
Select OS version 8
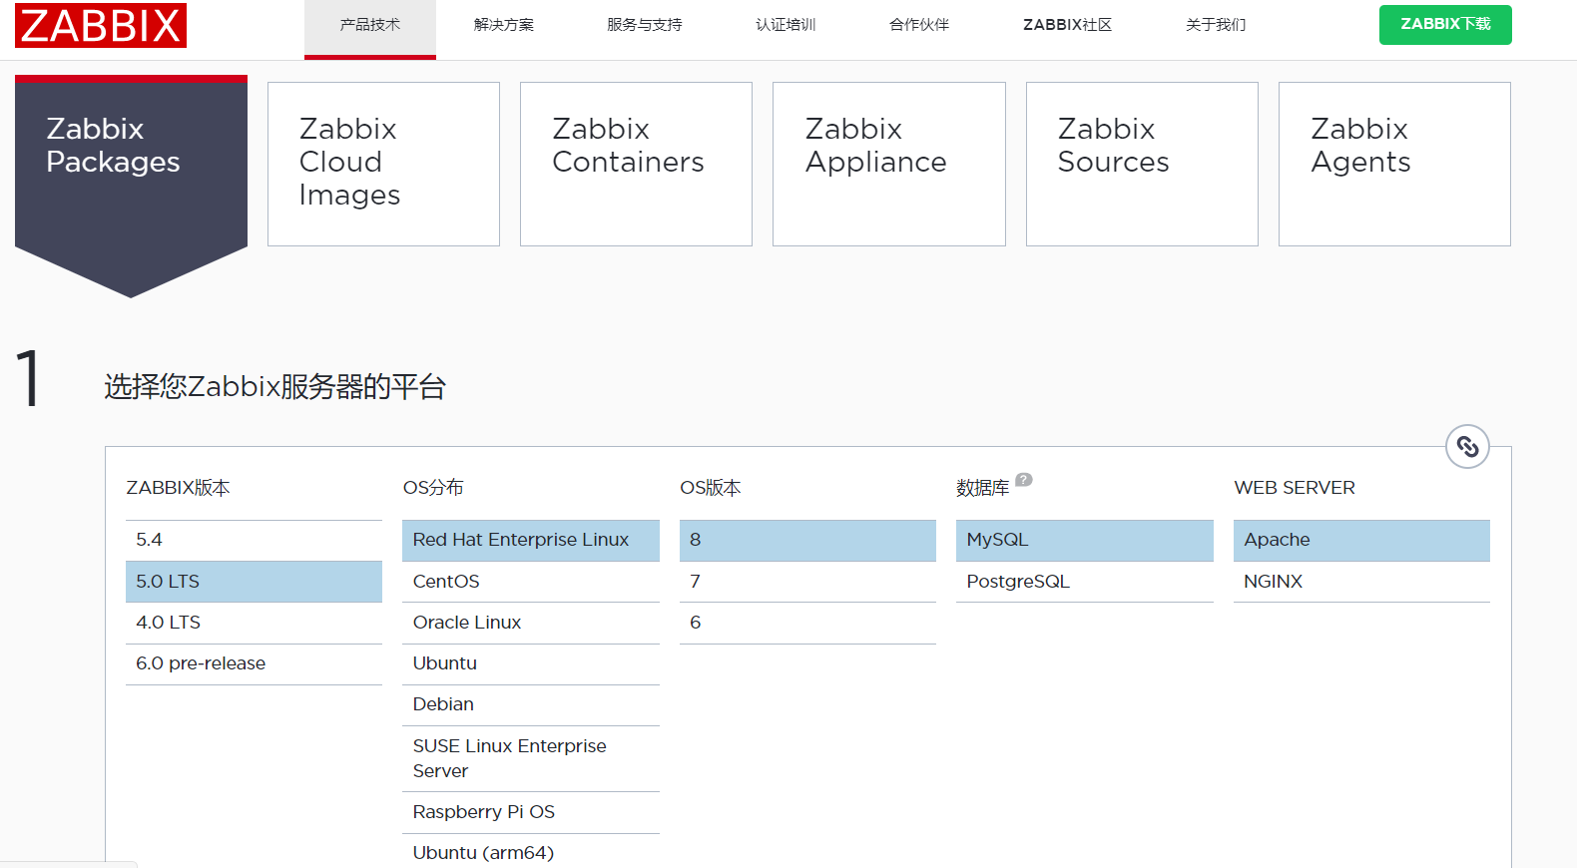pyautogui.click(x=807, y=540)
